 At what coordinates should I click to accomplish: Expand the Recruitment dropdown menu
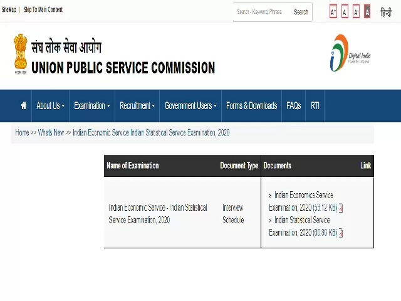point(137,106)
